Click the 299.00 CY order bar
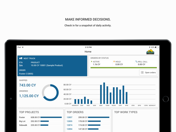The height and width of the screenshot is (132, 176). [x=99, y=117]
